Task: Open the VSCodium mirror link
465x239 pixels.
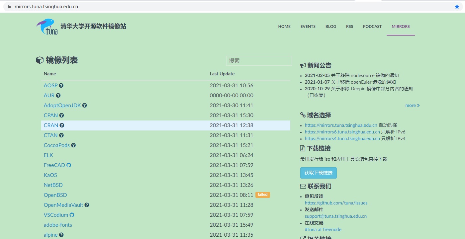Action: [x=56, y=215]
